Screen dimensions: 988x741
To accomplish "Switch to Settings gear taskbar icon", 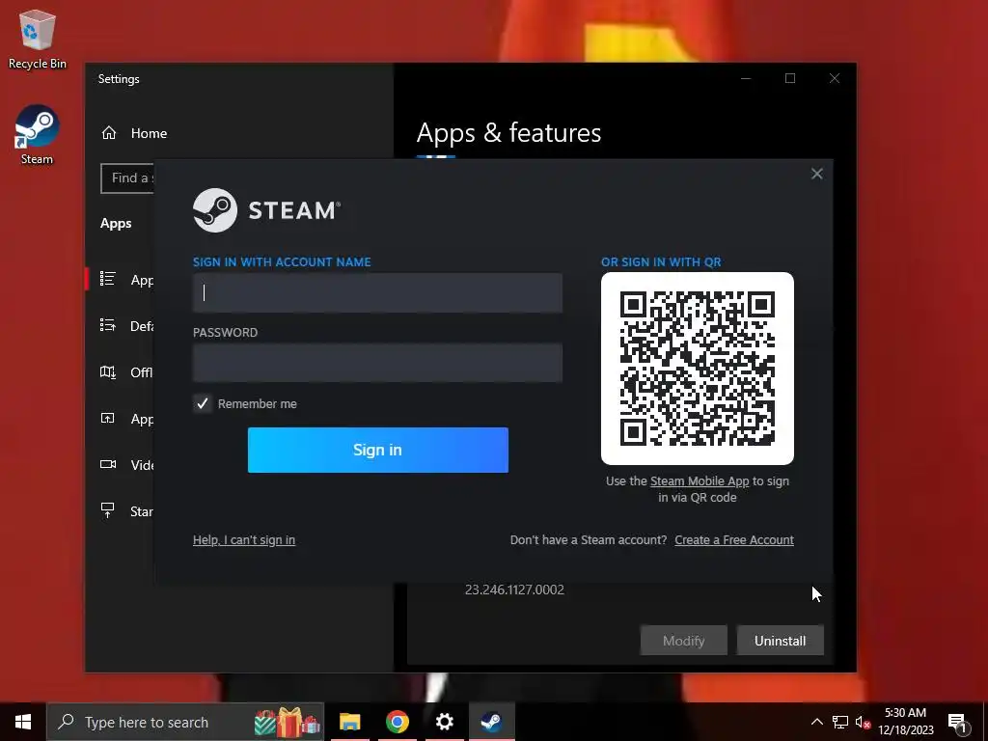I will 444,722.
